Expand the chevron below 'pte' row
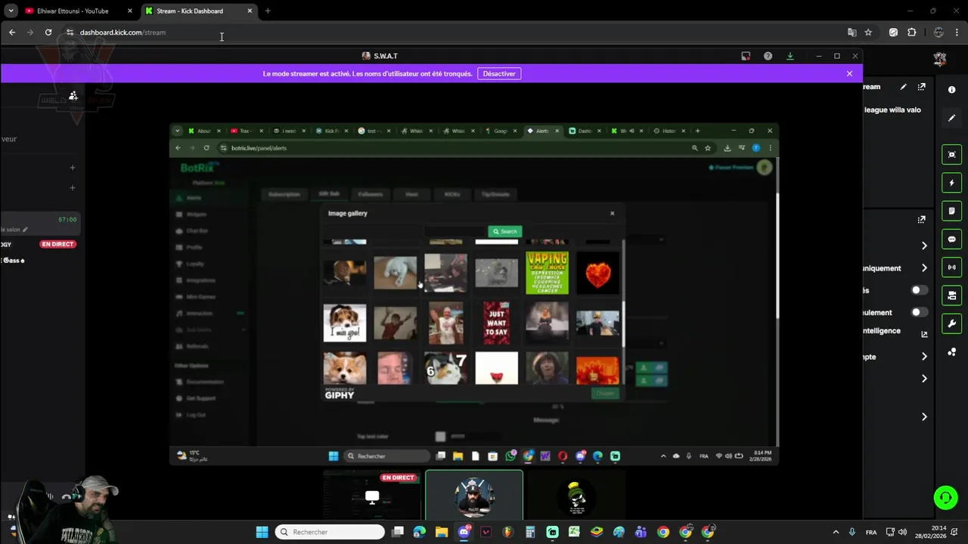This screenshot has width=968, height=544. (x=924, y=379)
